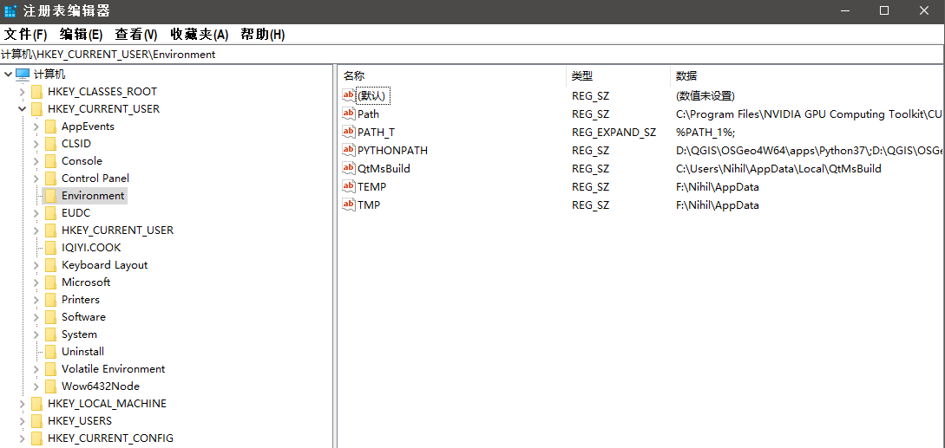Click the Registry Editor app icon in title bar

(10, 10)
